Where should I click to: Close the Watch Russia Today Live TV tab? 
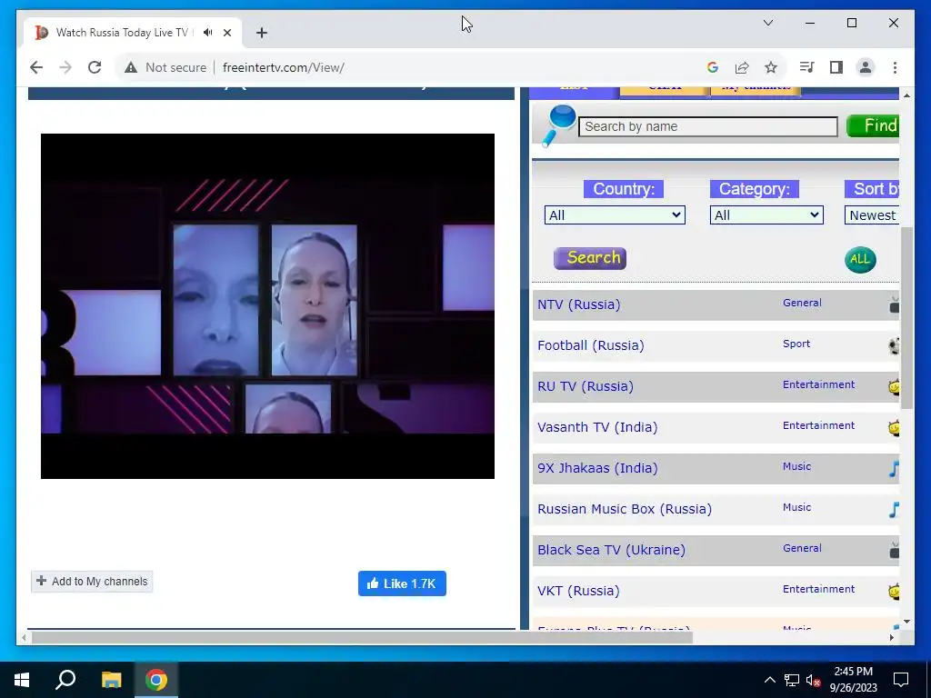226,33
